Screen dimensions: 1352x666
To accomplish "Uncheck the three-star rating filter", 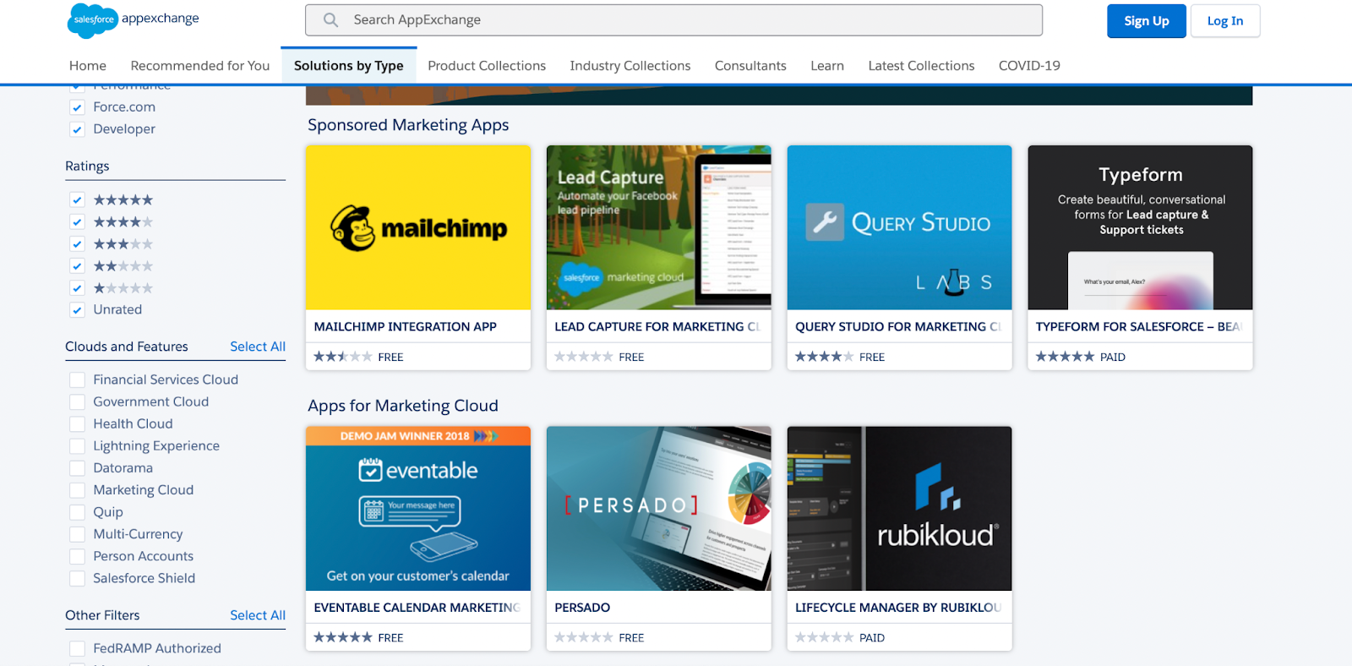I will 77,244.
